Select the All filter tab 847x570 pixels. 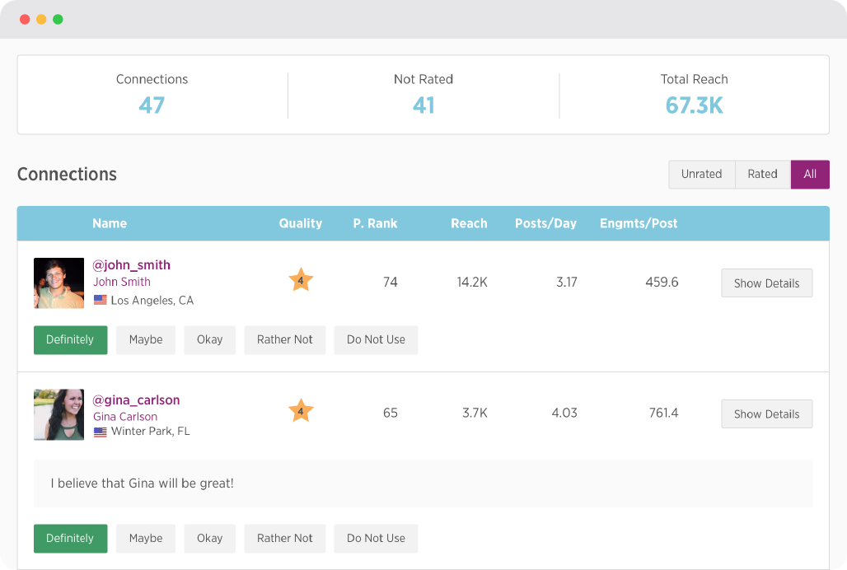(x=810, y=175)
